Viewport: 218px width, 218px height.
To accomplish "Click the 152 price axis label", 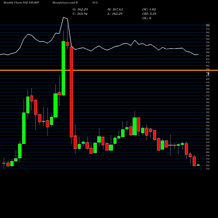I will pyautogui.click(x=208, y=169).
